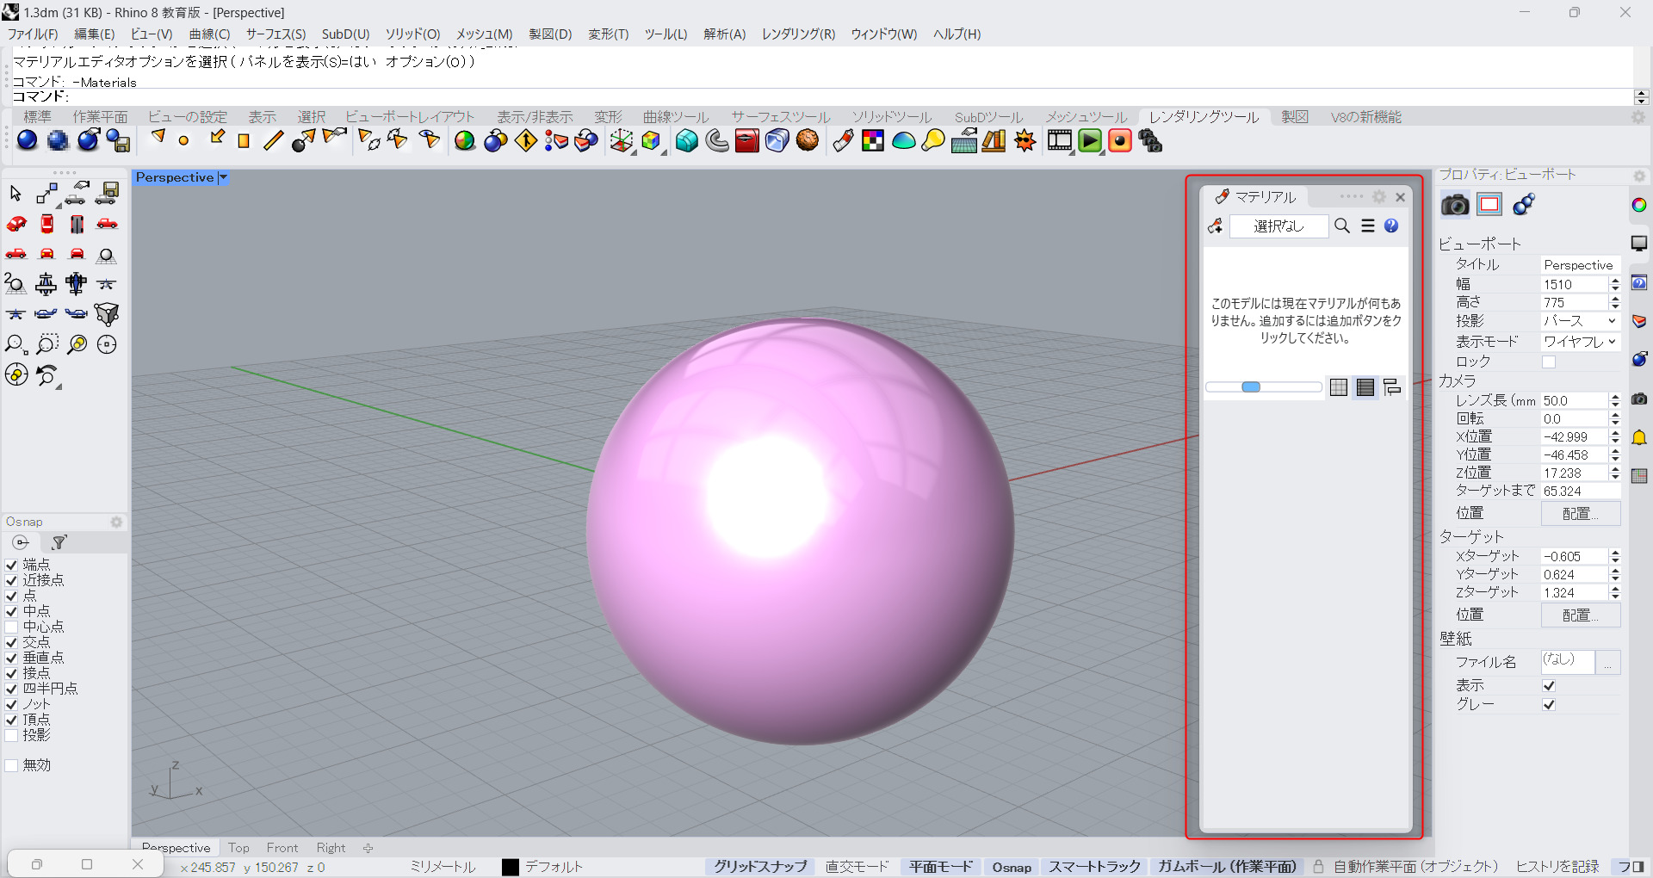Switch material view to grid thumbnails
This screenshot has width=1653, height=878.
[x=1339, y=387]
